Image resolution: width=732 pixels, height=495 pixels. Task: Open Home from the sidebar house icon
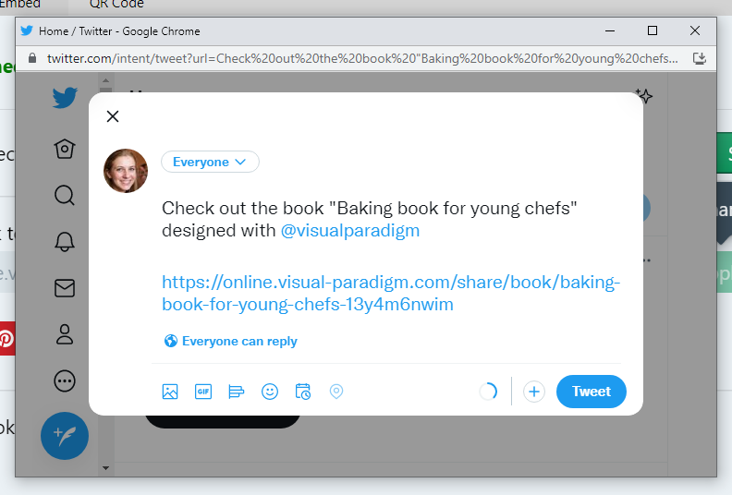coord(65,149)
